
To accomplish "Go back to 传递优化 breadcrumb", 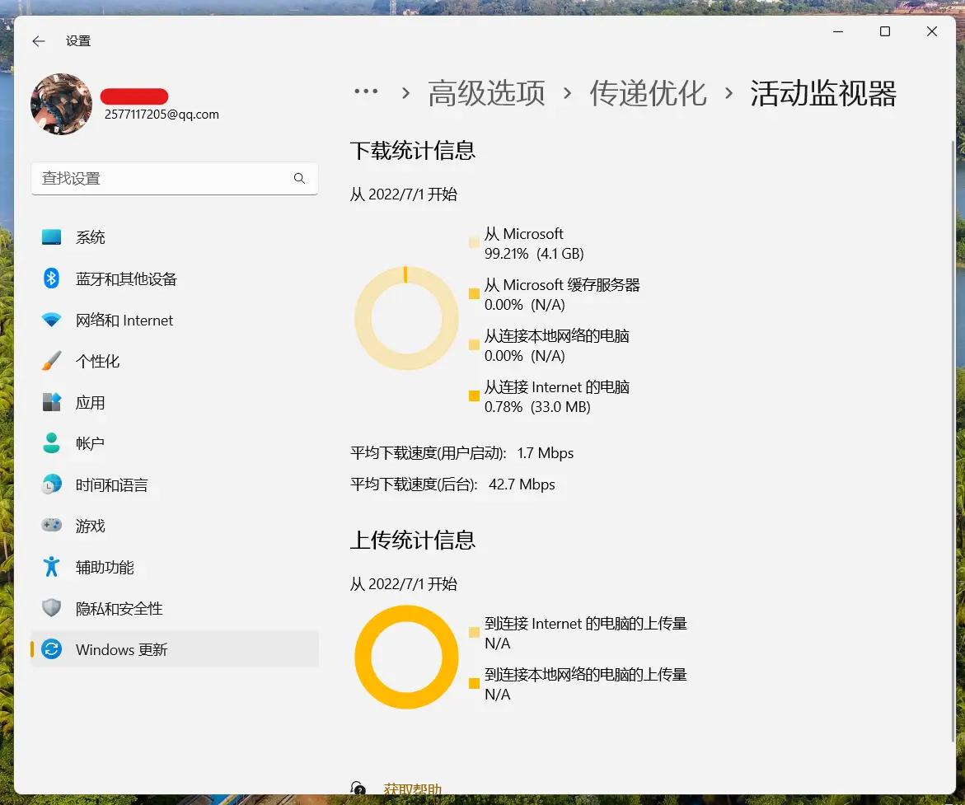I will [x=648, y=94].
